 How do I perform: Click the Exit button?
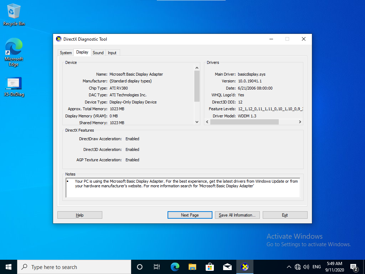[x=285, y=215]
